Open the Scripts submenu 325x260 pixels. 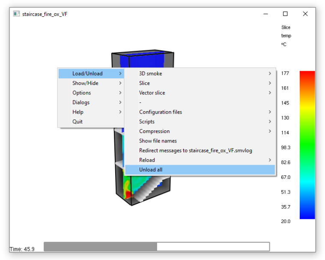tap(200, 121)
